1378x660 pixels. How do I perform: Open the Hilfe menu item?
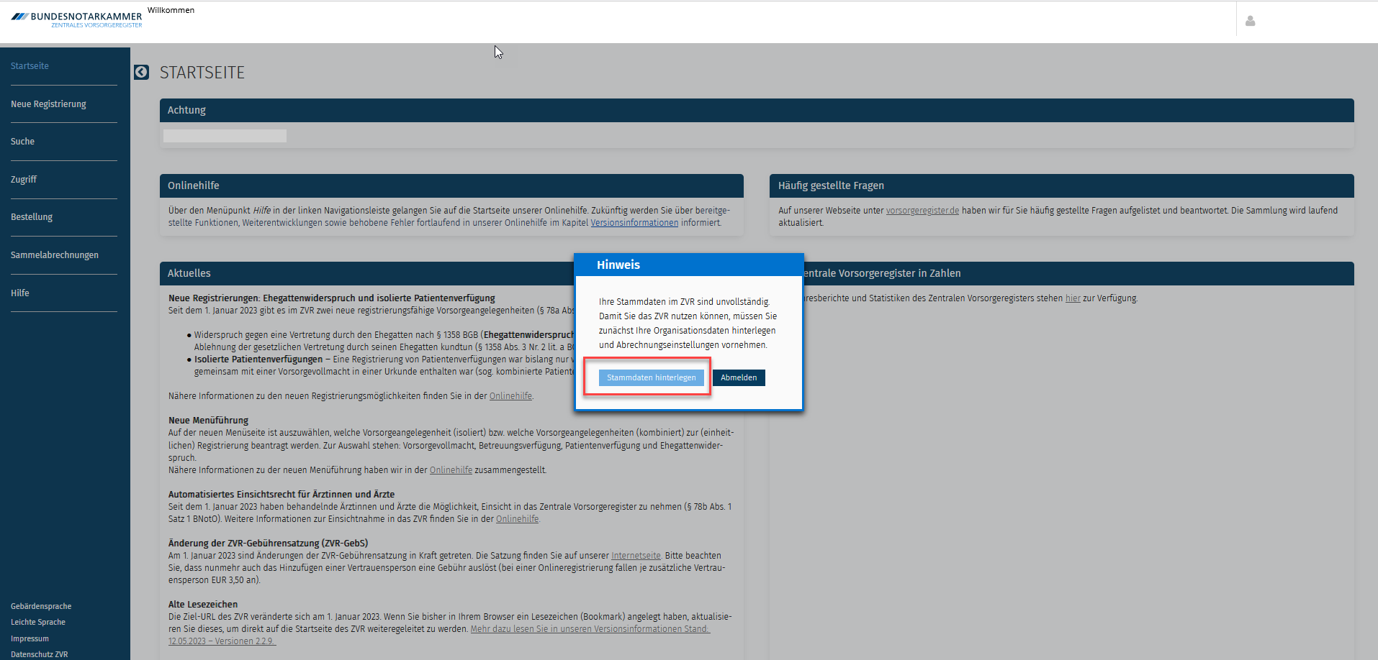20,293
